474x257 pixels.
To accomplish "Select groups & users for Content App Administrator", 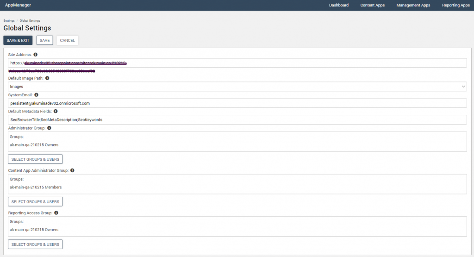I will pyautogui.click(x=35, y=202).
